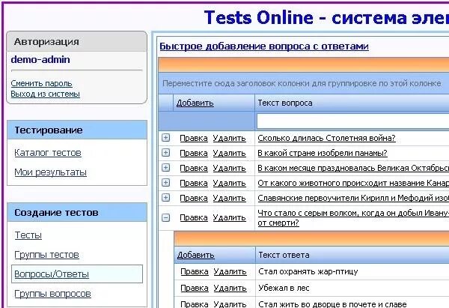Click 'Удалить' for answer 'Стал охранять жар-птицу'

click(x=230, y=271)
